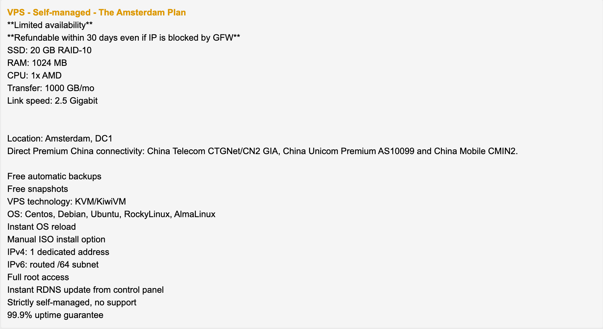603x329 pixels.
Task: Click the 'RAM: 1024 MB' specification
Action: 37,63
